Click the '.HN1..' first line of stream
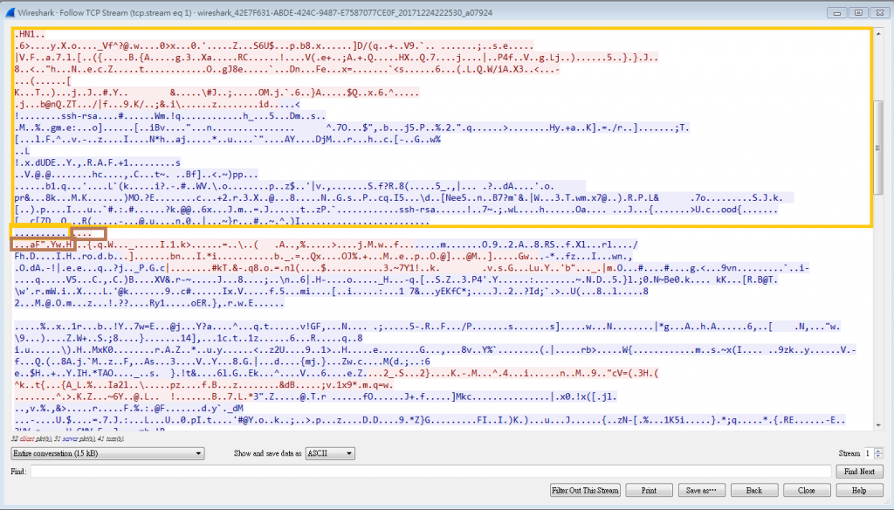894x510 pixels. coord(30,34)
